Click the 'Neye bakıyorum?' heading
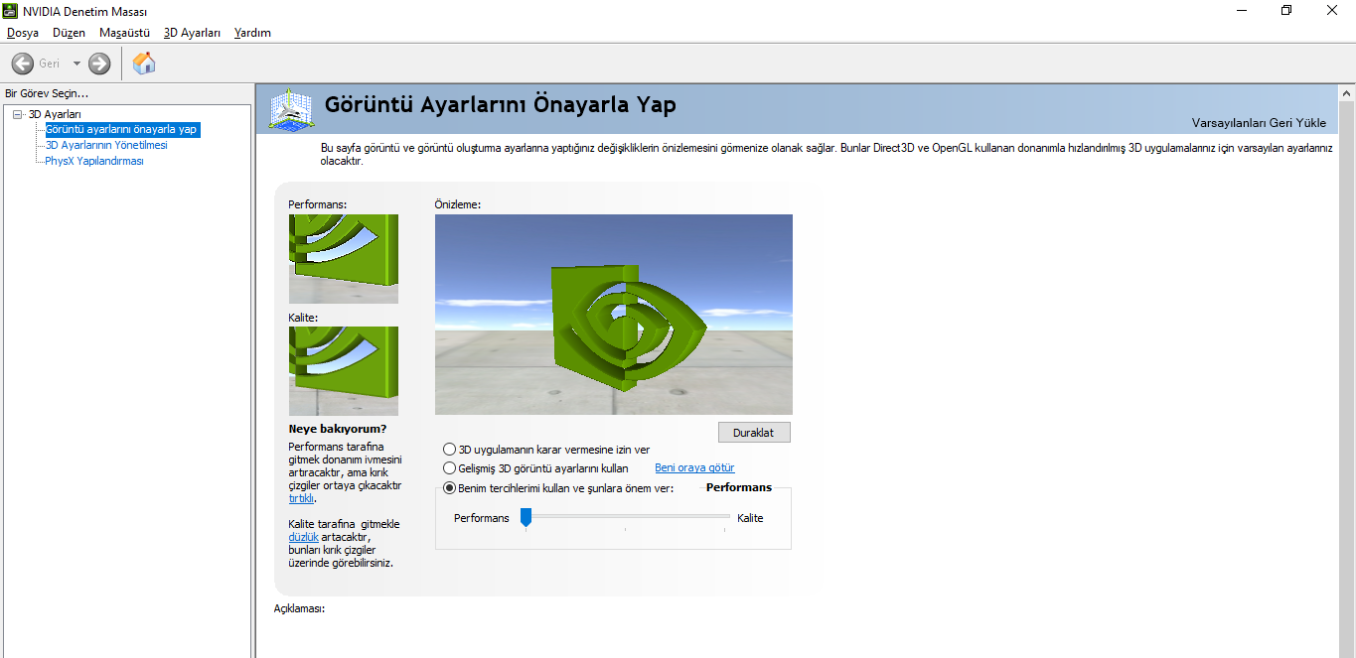The height and width of the screenshot is (658, 1356). click(x=338, y=429)
